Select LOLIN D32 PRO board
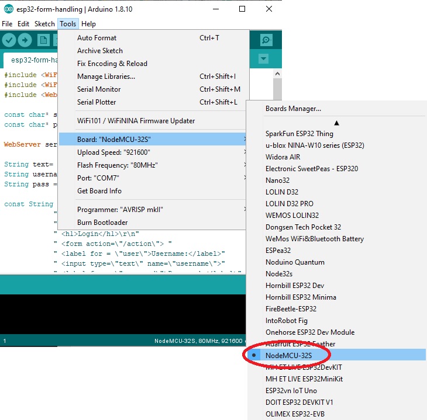Screen dimensions: 427x420 point(336,204)
